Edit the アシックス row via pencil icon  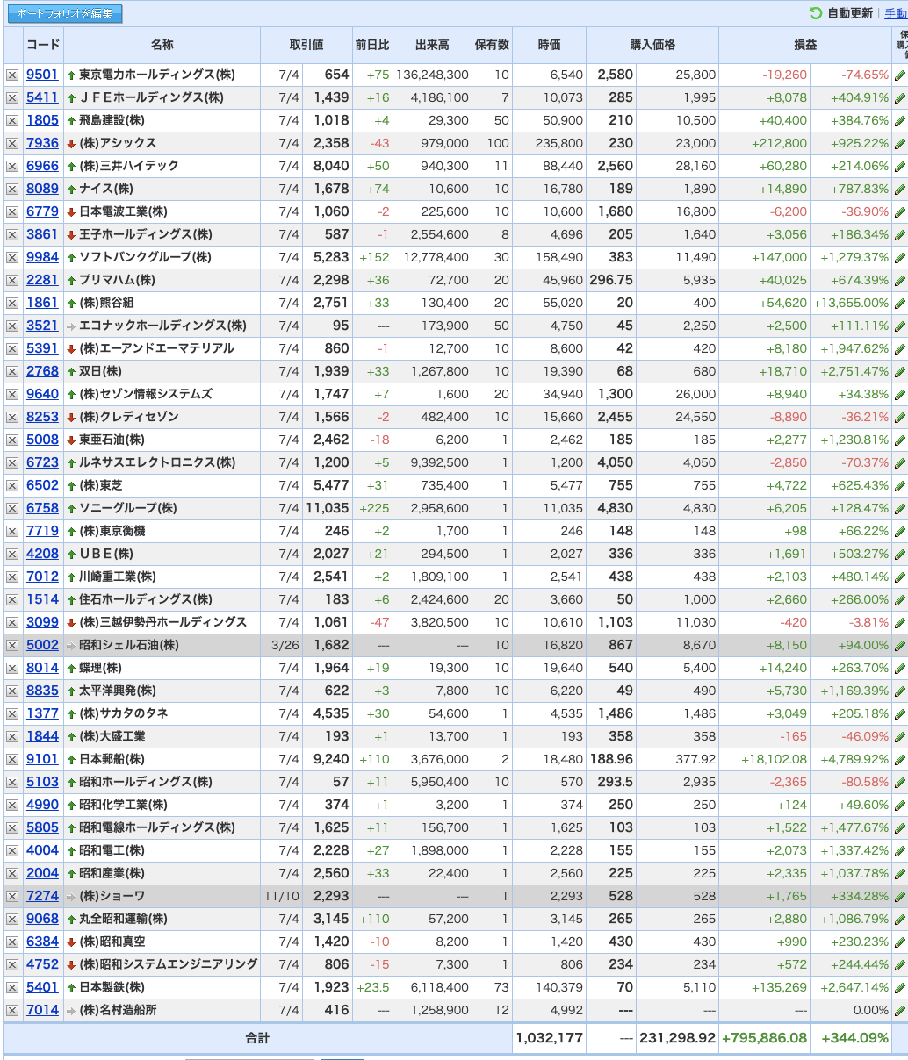pos(900,143)
